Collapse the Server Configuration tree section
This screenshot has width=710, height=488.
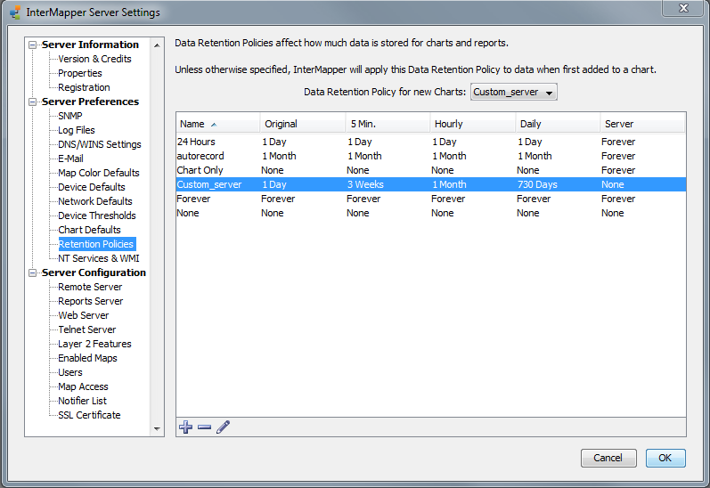[34, 272]
